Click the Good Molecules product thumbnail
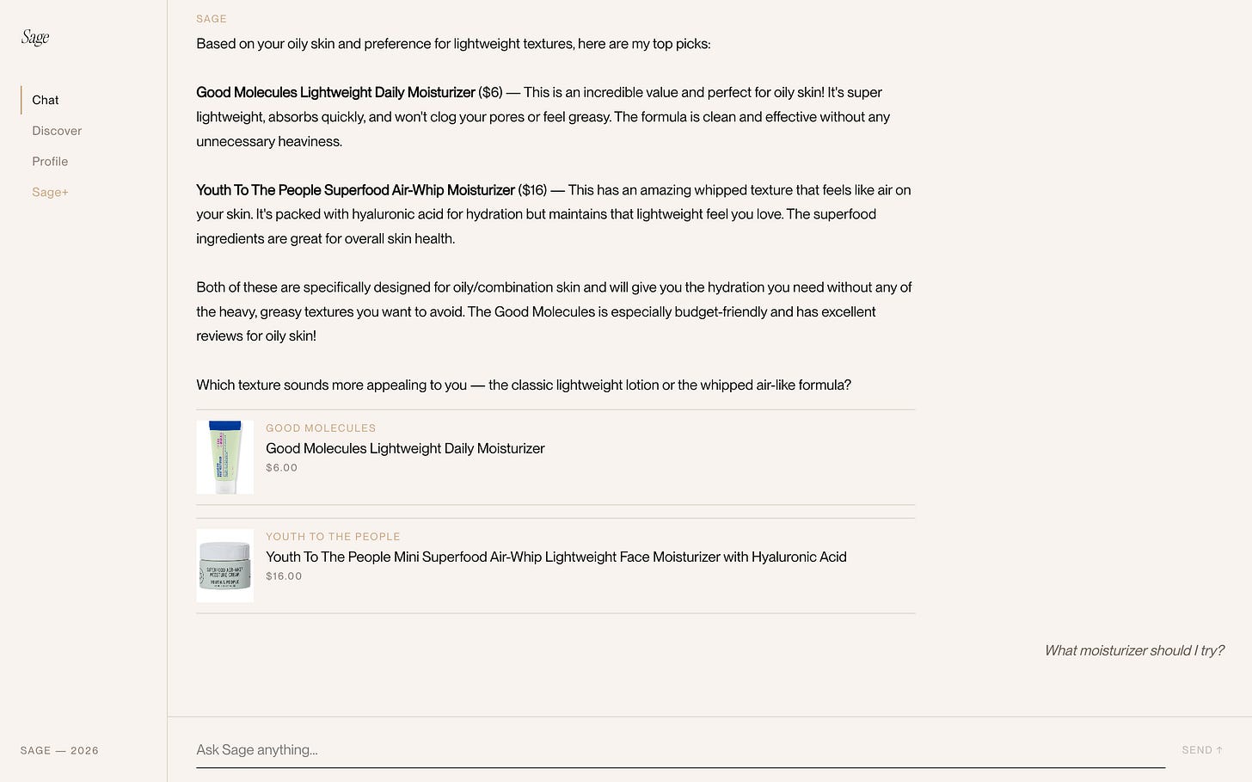 (x=224, y=456)
